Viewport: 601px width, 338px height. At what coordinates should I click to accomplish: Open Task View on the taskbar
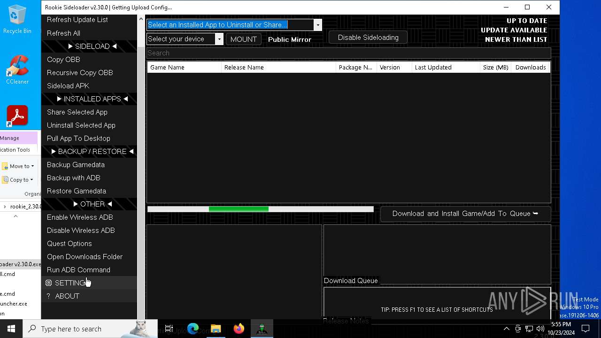169,329
